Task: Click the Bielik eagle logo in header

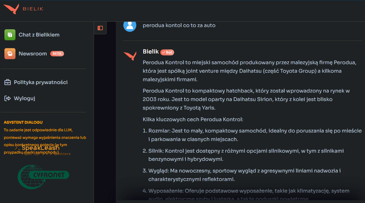Action: [x=11, y=9]
